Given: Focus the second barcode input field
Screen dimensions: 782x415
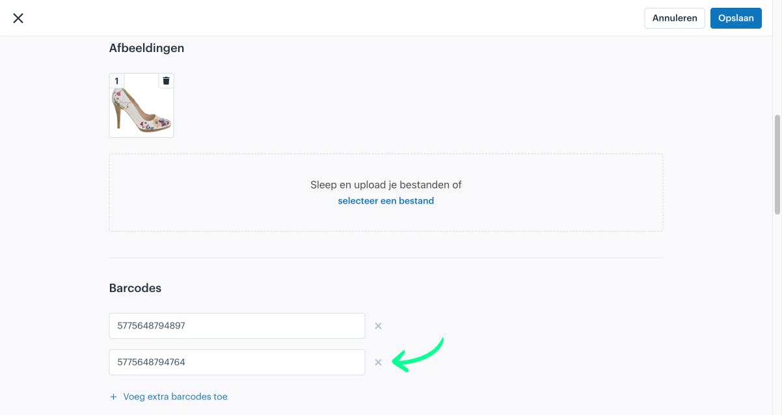Looking at the screenshot, I should [237, 362].
